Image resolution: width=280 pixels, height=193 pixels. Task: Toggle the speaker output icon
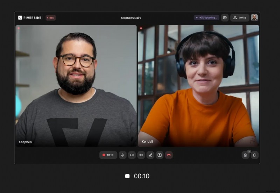pos(141,155)
